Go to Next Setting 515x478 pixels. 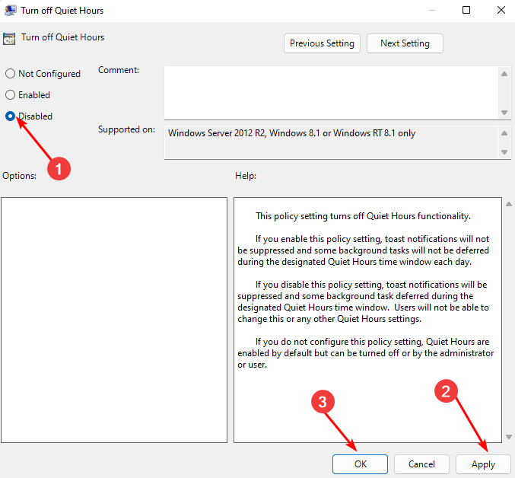(405, 43)
